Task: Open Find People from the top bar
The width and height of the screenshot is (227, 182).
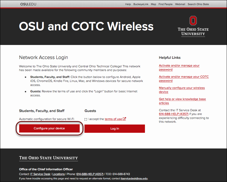Action: pos(165,4)
